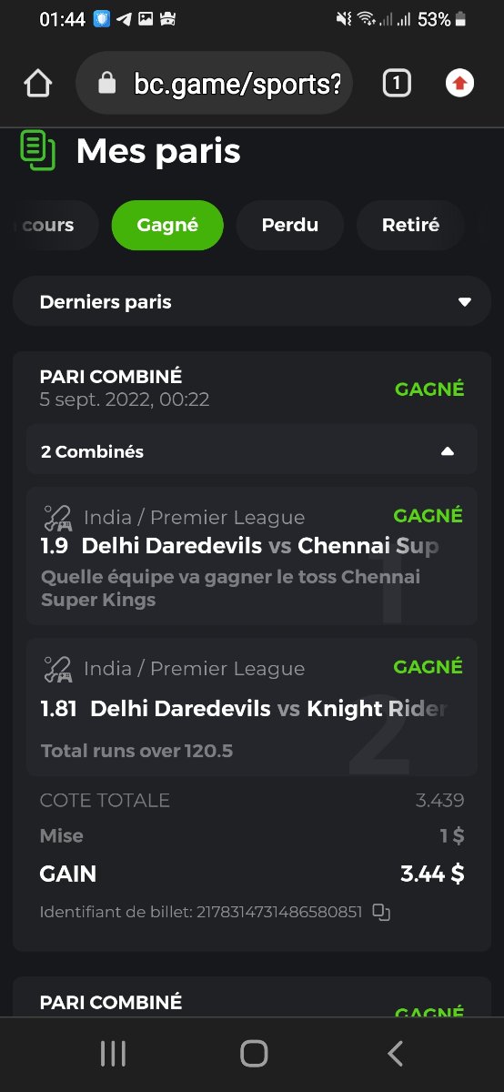Image resolution: width=504 pixels, height=1092 pixels.
Task: Select the Gagné filter tab
Action: [167, 225]
